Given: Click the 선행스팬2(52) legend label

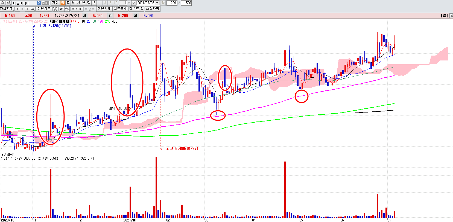Looking at the screenshot, I should pyautogui.click(x=37, y=22).
